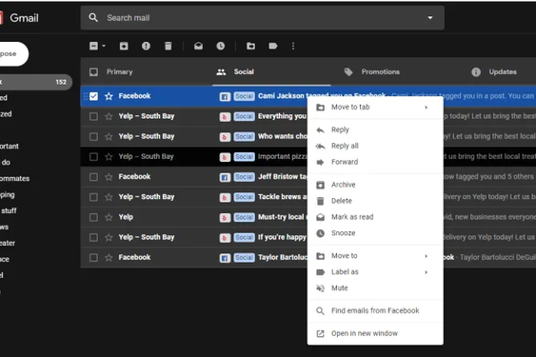536x357 pixels.
Task: Open search options dropdown in search bar
Action: tap(430, 18)
